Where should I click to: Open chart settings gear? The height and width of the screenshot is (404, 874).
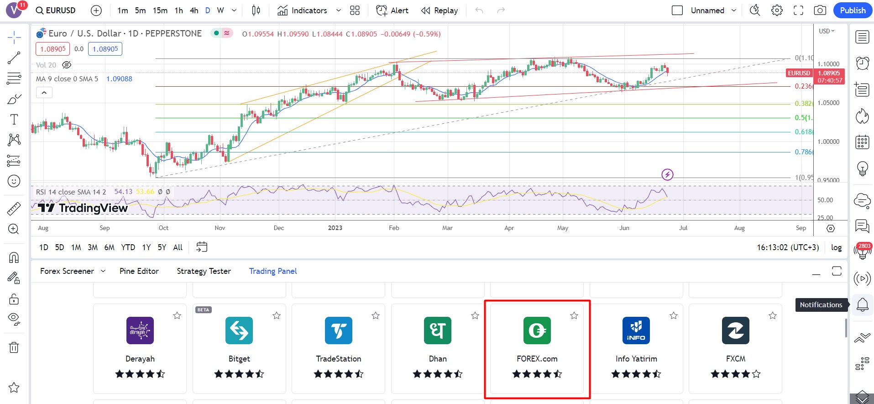[x=777, y=10]
